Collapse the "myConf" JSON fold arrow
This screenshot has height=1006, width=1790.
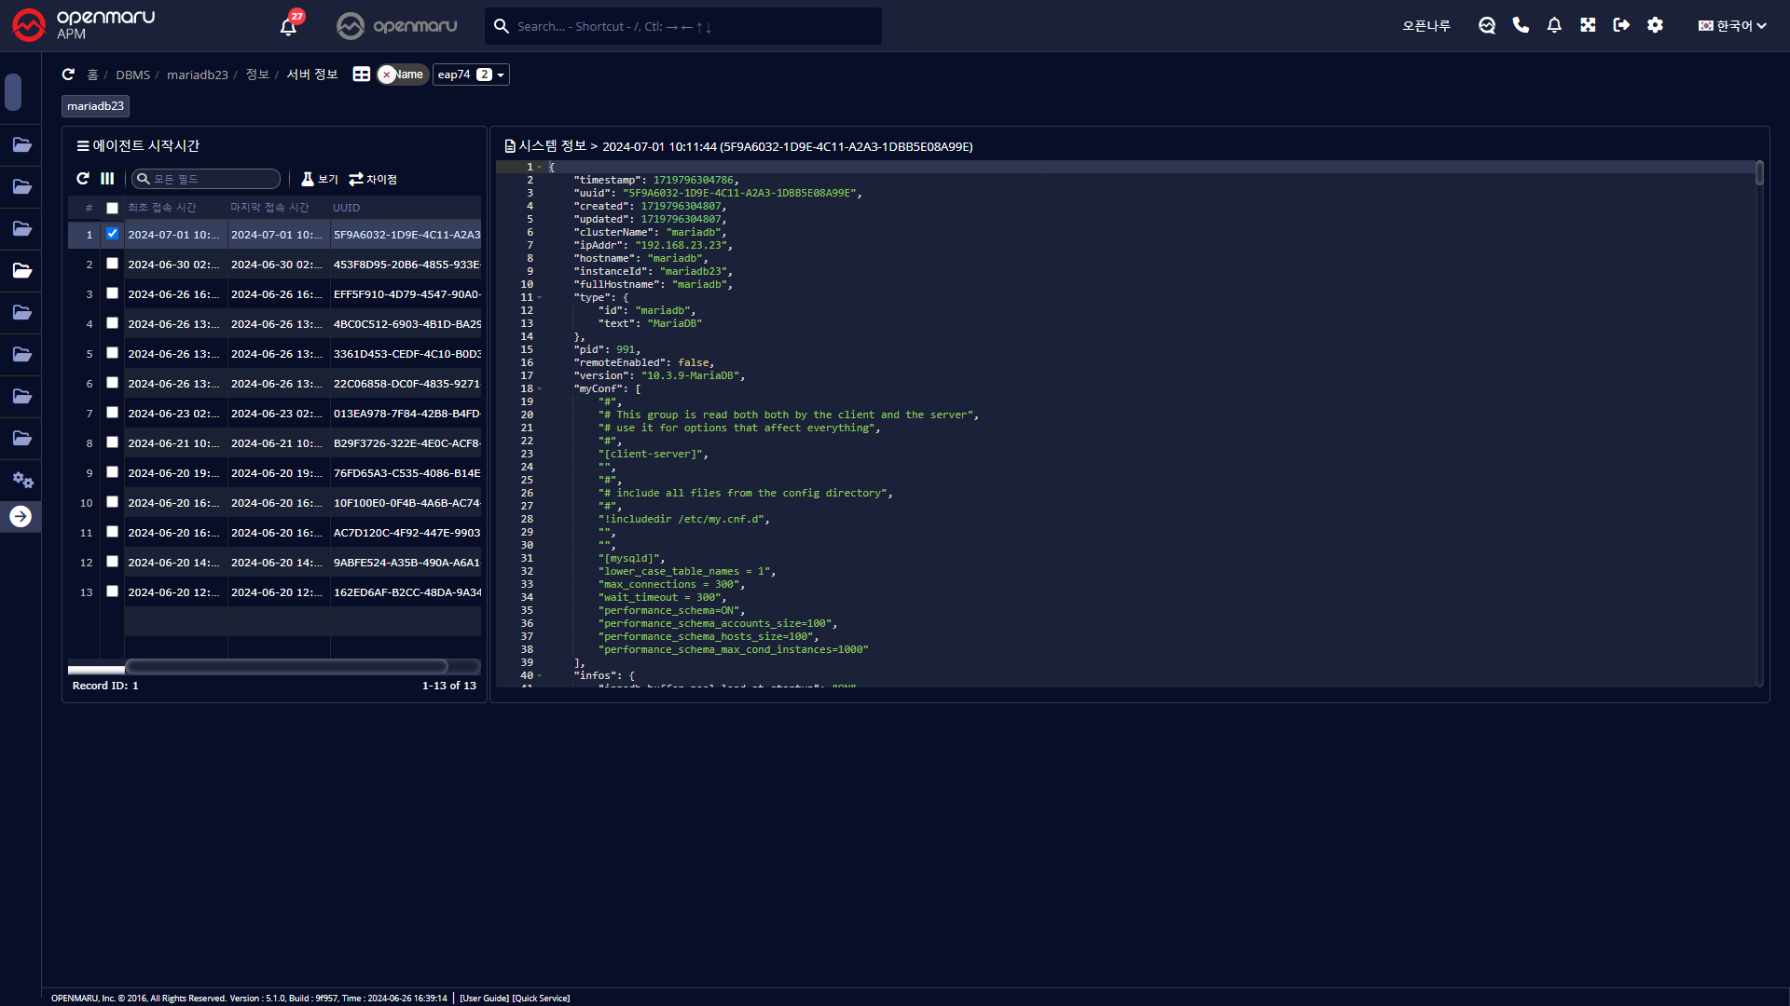540,389
